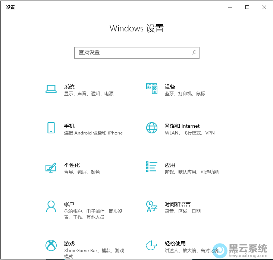This screenshot has height=260, width=273.
Task: Click the text WLAN、飞行模式、VPN
Action: click(x=189, y=133)
